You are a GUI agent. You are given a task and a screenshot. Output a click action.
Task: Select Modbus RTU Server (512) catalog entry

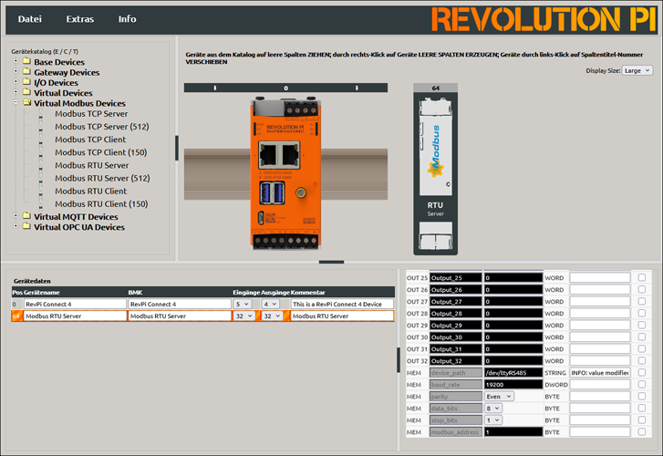(102, 178)
